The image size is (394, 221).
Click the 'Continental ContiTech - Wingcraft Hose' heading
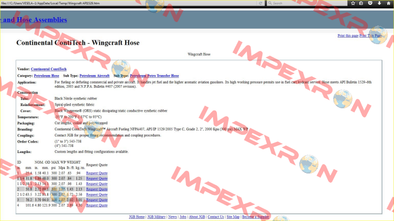pos(78,43)
